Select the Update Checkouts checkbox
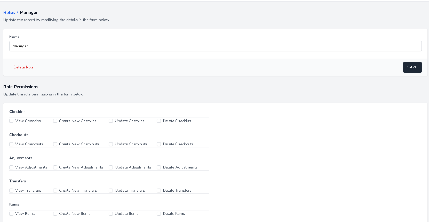Screen dimensions: 429x222 click(x=111, y=144)
